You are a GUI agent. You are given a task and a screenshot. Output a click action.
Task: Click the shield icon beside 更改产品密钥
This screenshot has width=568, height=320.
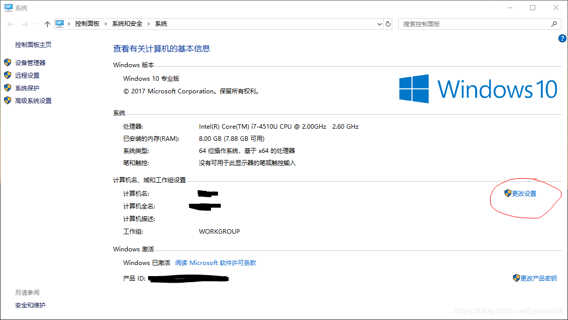(x=516, y=278)
